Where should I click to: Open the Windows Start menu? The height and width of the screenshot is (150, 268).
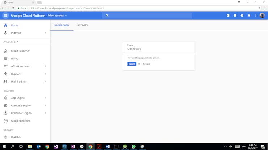tap(4, 146)
